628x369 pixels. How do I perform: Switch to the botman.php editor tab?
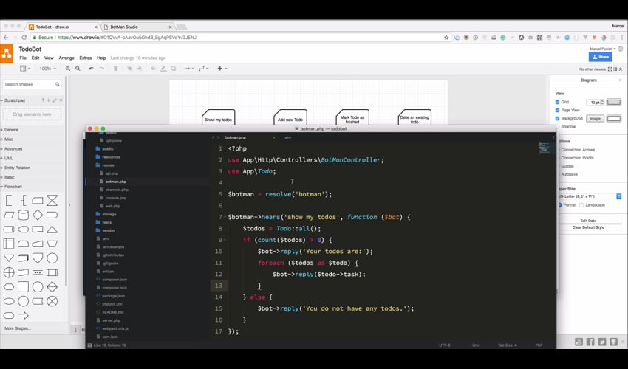pos(236,137)
